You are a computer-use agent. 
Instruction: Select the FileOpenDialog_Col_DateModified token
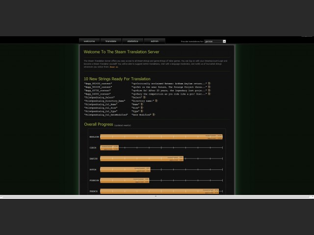(106, 115)
